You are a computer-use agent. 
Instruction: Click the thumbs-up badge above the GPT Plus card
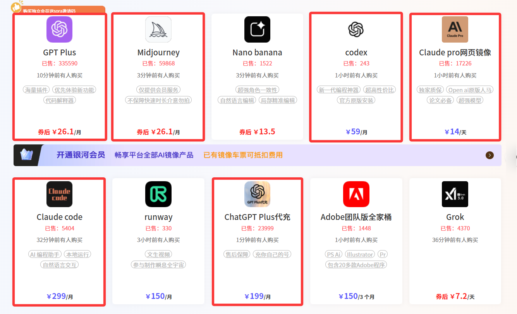(16, 7)
